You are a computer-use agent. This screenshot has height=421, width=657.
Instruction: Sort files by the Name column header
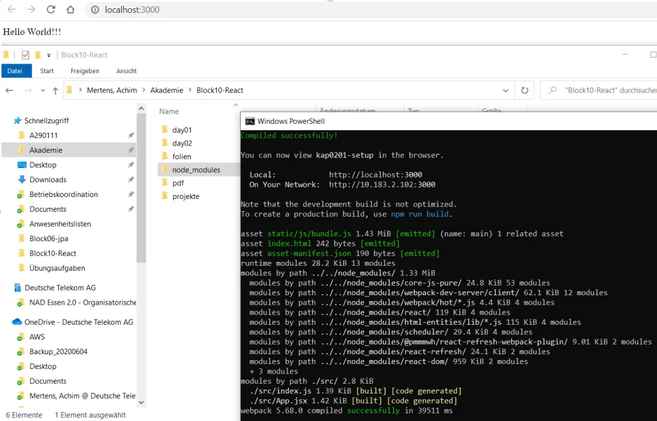(169, 112)
